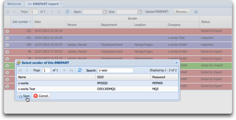Switch to the Welcome tab
Viewport: 236px width, 120px height.
[x=14, y=4]
